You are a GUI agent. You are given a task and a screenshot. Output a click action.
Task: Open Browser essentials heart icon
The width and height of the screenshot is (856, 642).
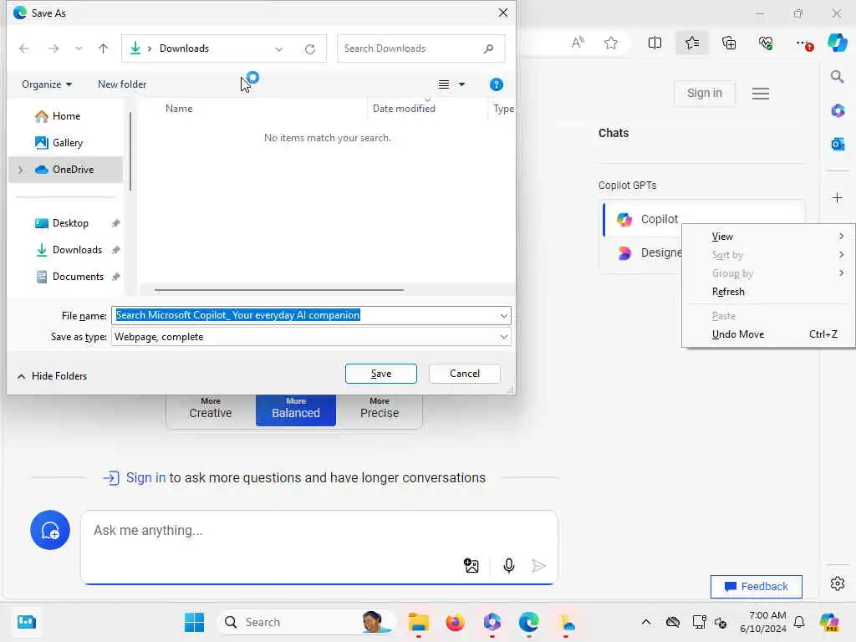(x=766, y=43)
